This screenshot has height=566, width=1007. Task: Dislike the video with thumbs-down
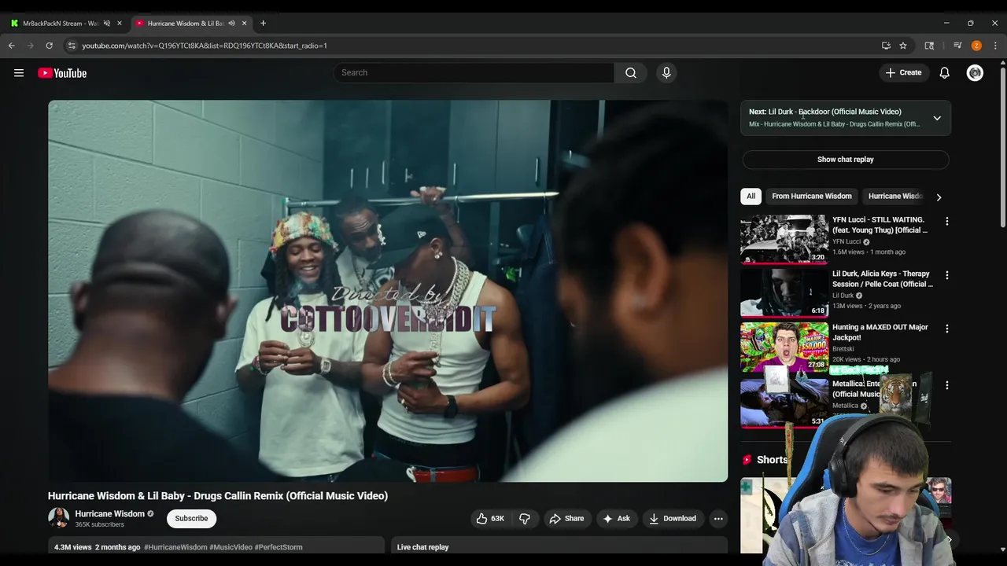pos(525,519)
